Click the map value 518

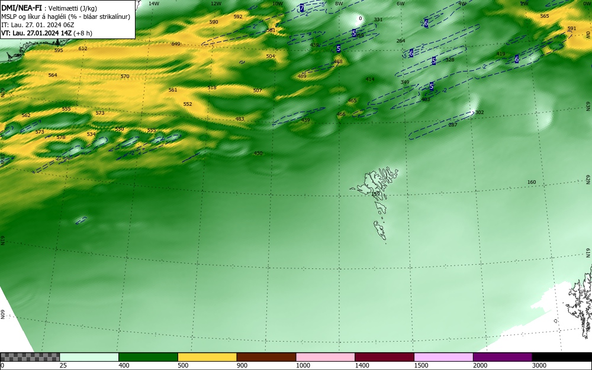click(x=212, y=87)
